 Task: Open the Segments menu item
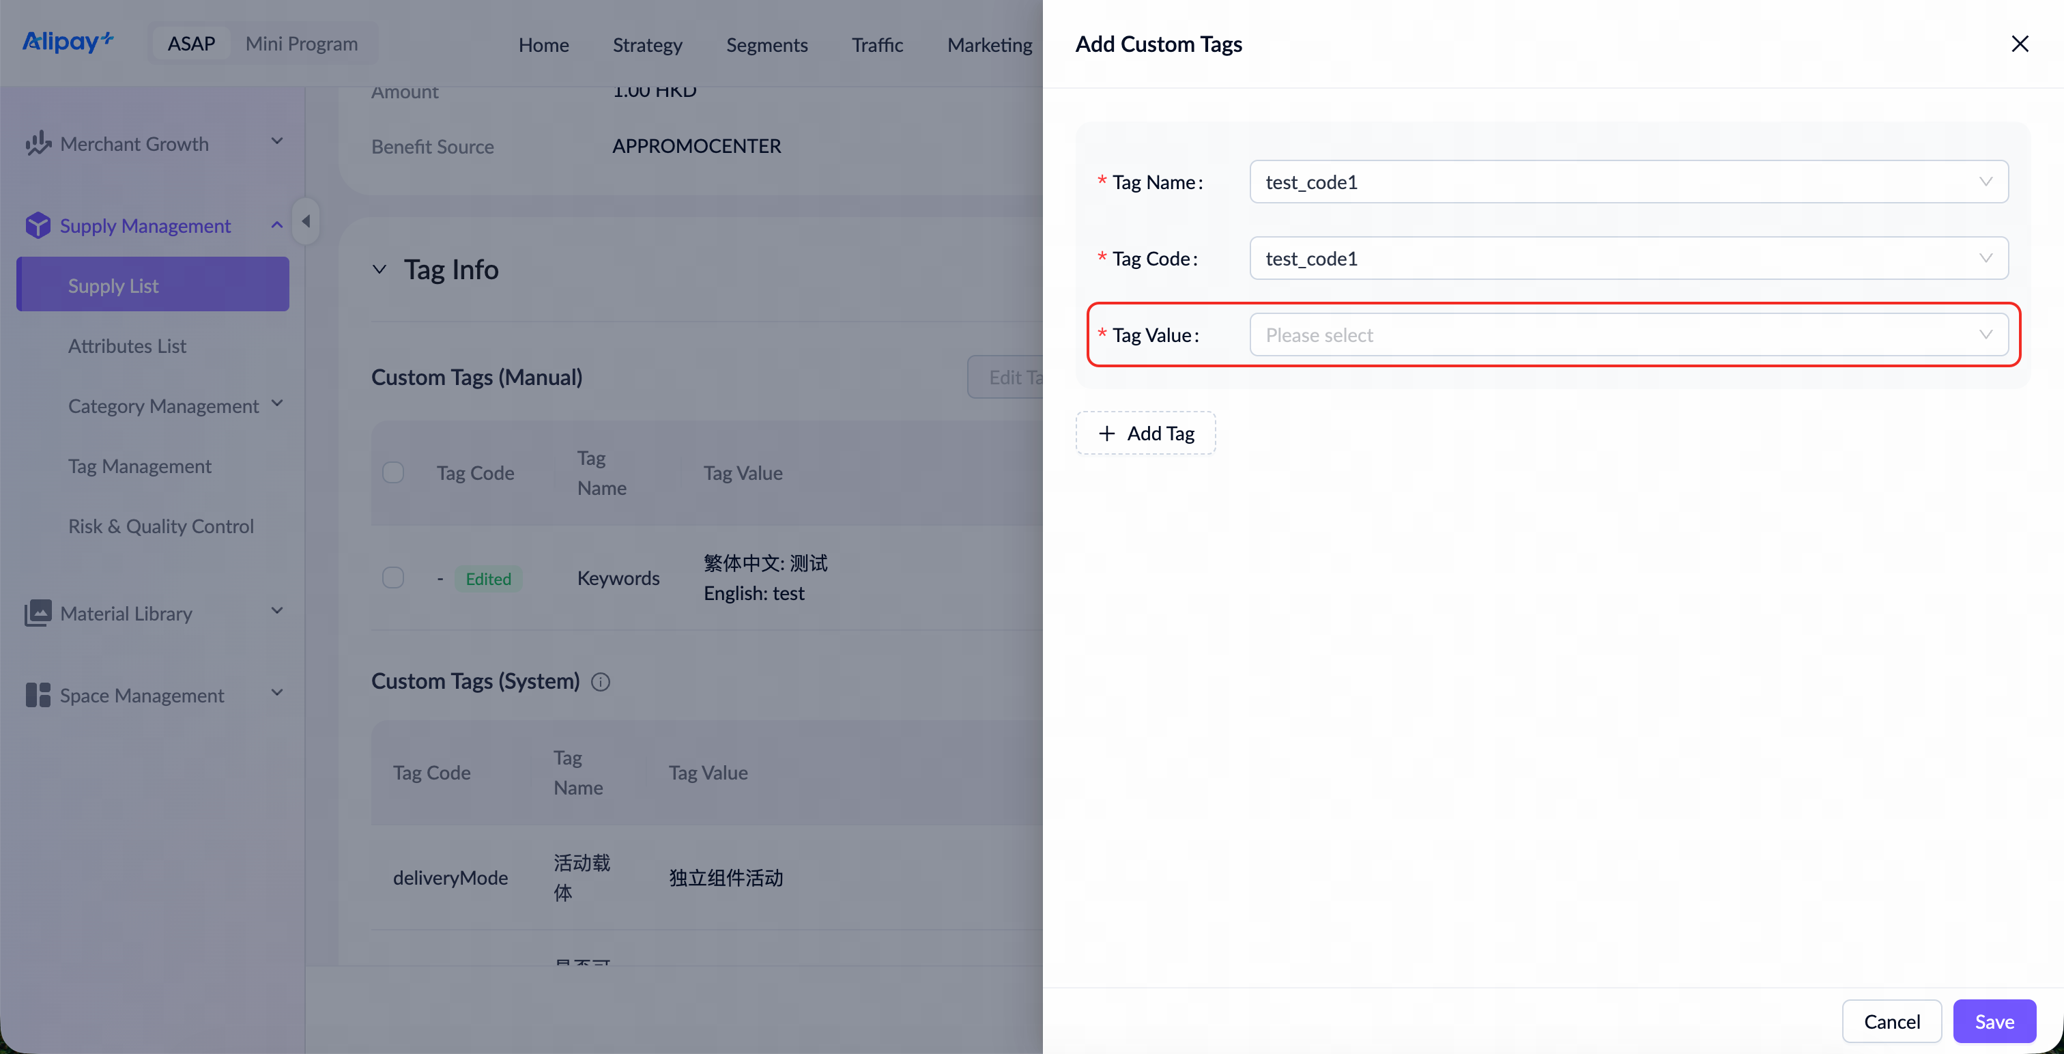coord(766,44)
